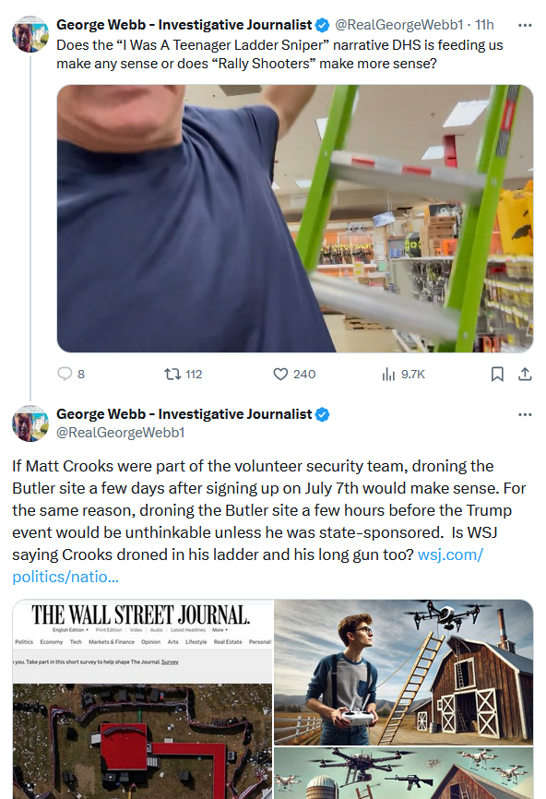Open bottom drones with rifle image
This screenshot has height=799, width=546.
click(x=403, y=773)
